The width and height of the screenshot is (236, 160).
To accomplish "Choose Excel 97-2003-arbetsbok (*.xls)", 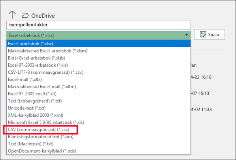I will point(98,65).
